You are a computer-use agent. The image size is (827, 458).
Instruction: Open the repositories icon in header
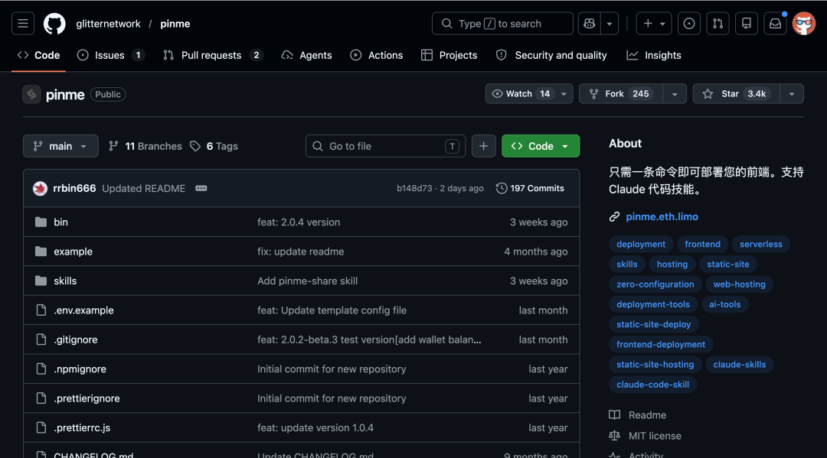[x=747, y=24]
